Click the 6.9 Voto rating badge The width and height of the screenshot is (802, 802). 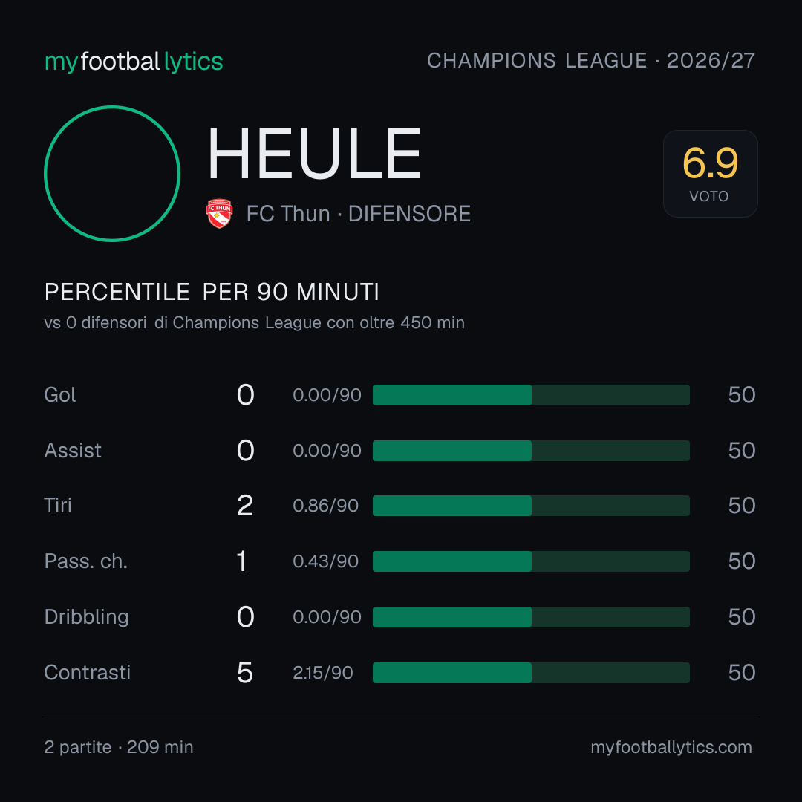(711, 174)
